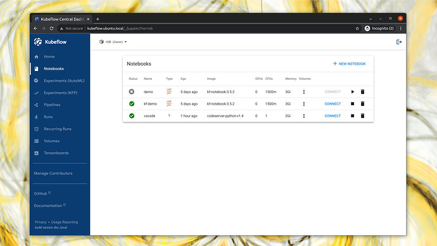Go to Pipelines section

(52, 105)
